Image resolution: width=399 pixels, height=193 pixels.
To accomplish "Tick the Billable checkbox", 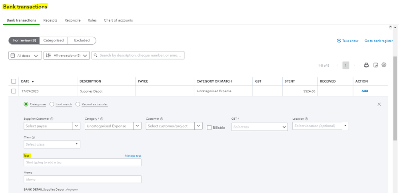I will [x=209, y=127].
